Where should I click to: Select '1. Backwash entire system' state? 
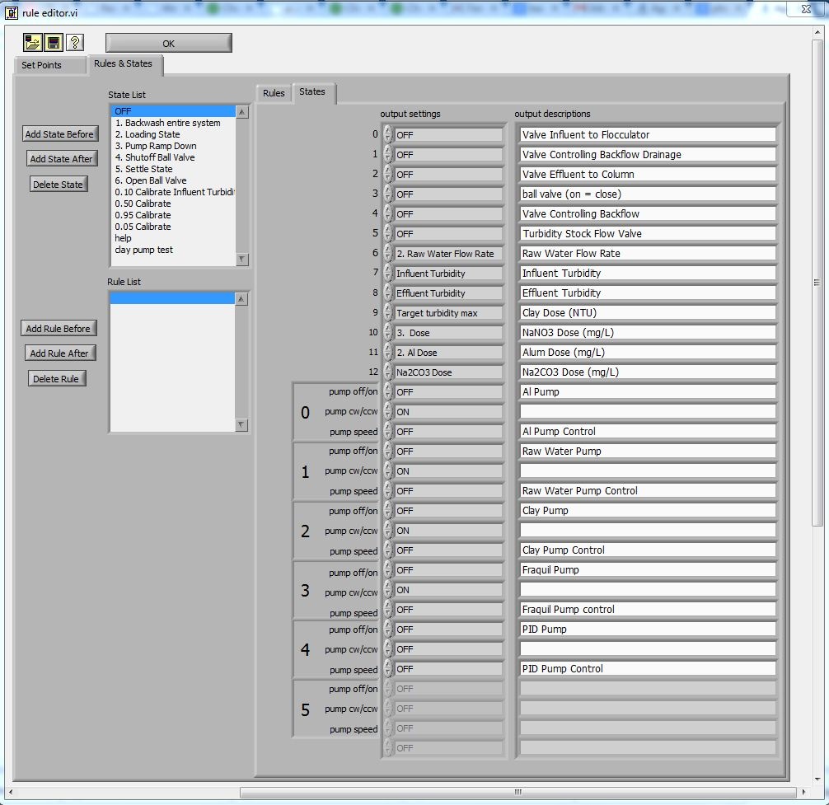click(173, 123)
